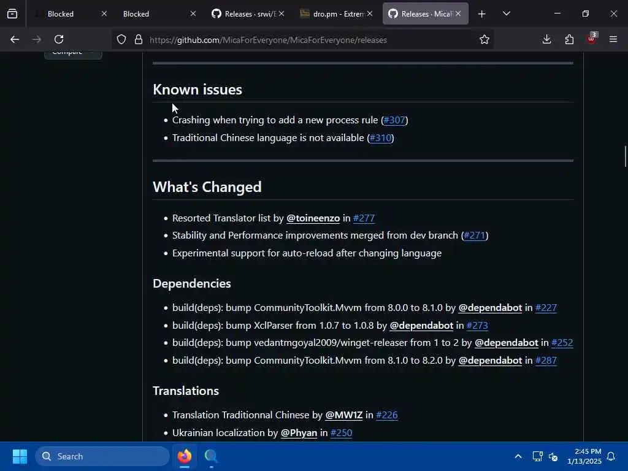Open pull request #252
628x471 pixels.
point(562,343)
